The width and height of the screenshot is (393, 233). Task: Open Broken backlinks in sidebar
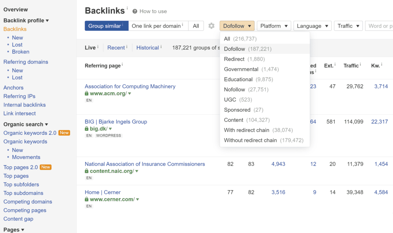coord(21,52)
